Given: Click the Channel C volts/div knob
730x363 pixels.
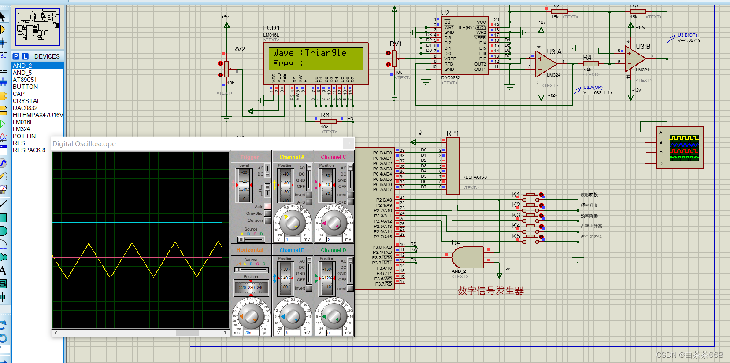Looking at the screenshot, I should pos(334,223).
